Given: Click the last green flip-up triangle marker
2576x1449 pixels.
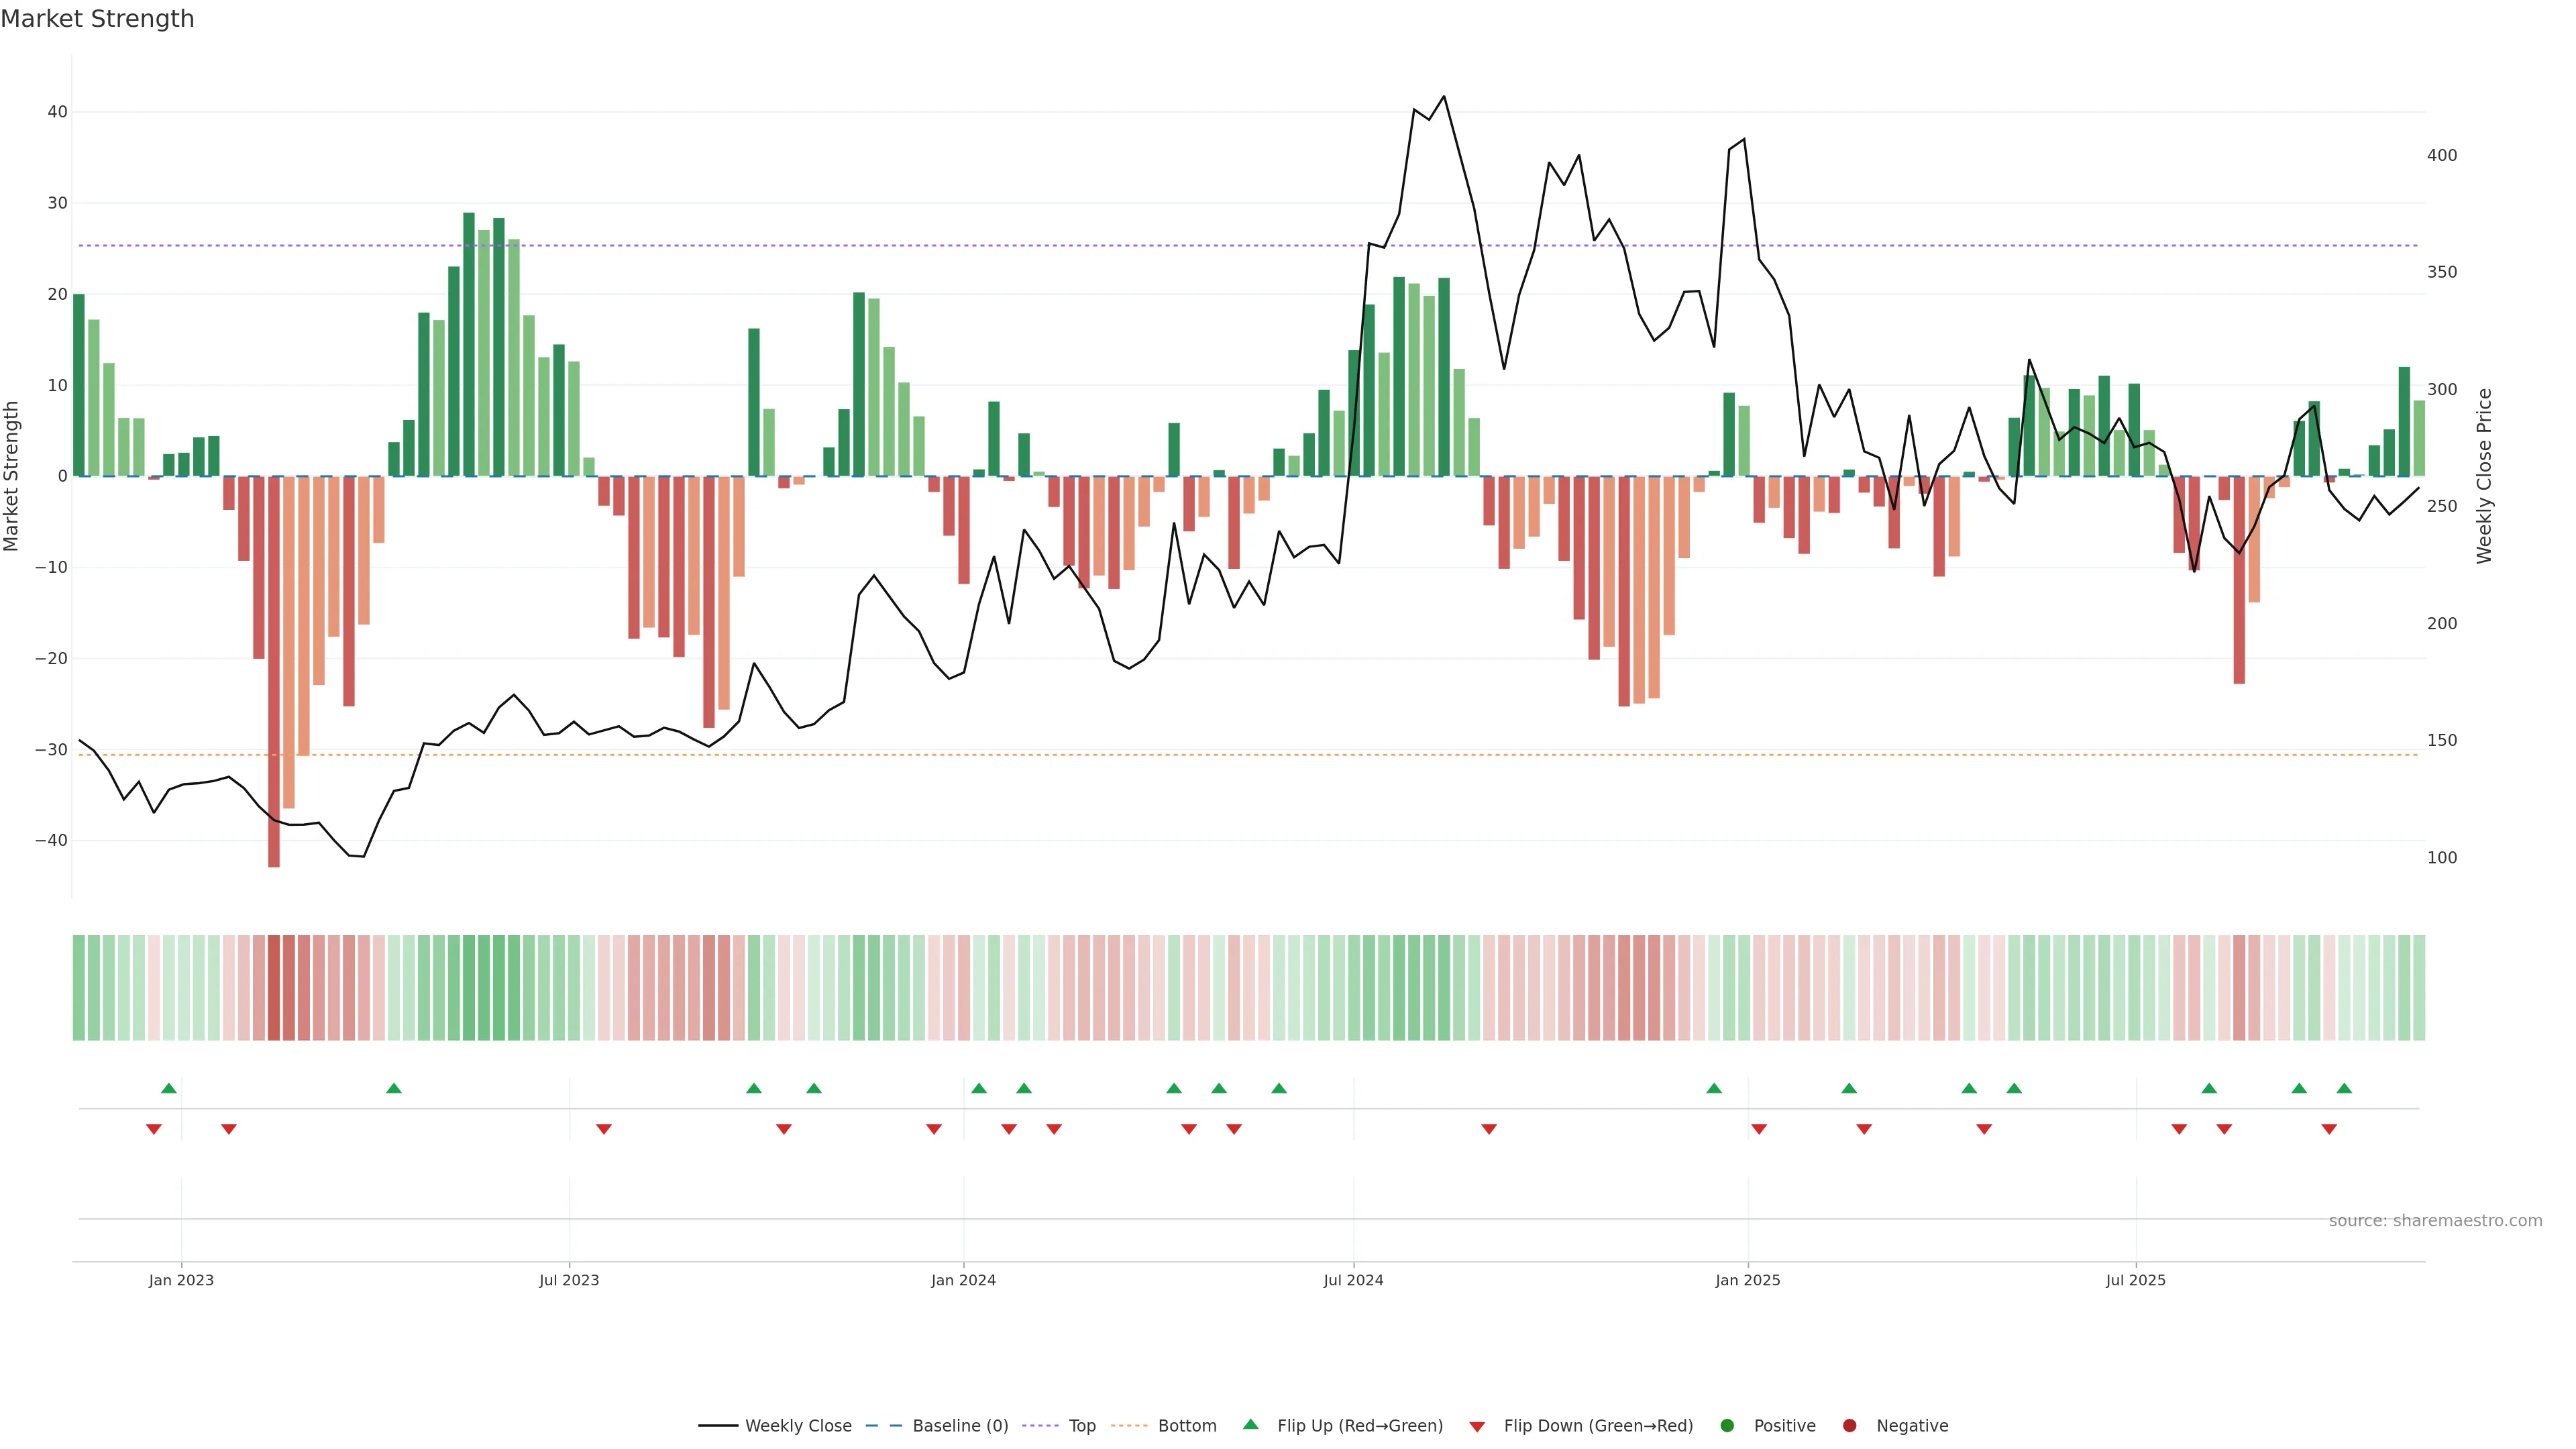Looking at the screenshot, I should (2344, 1088).
